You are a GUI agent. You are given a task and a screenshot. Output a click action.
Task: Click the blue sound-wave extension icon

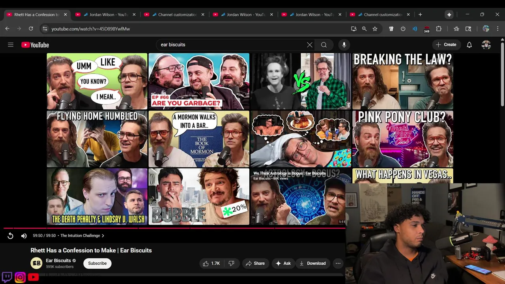pos(415,29)
